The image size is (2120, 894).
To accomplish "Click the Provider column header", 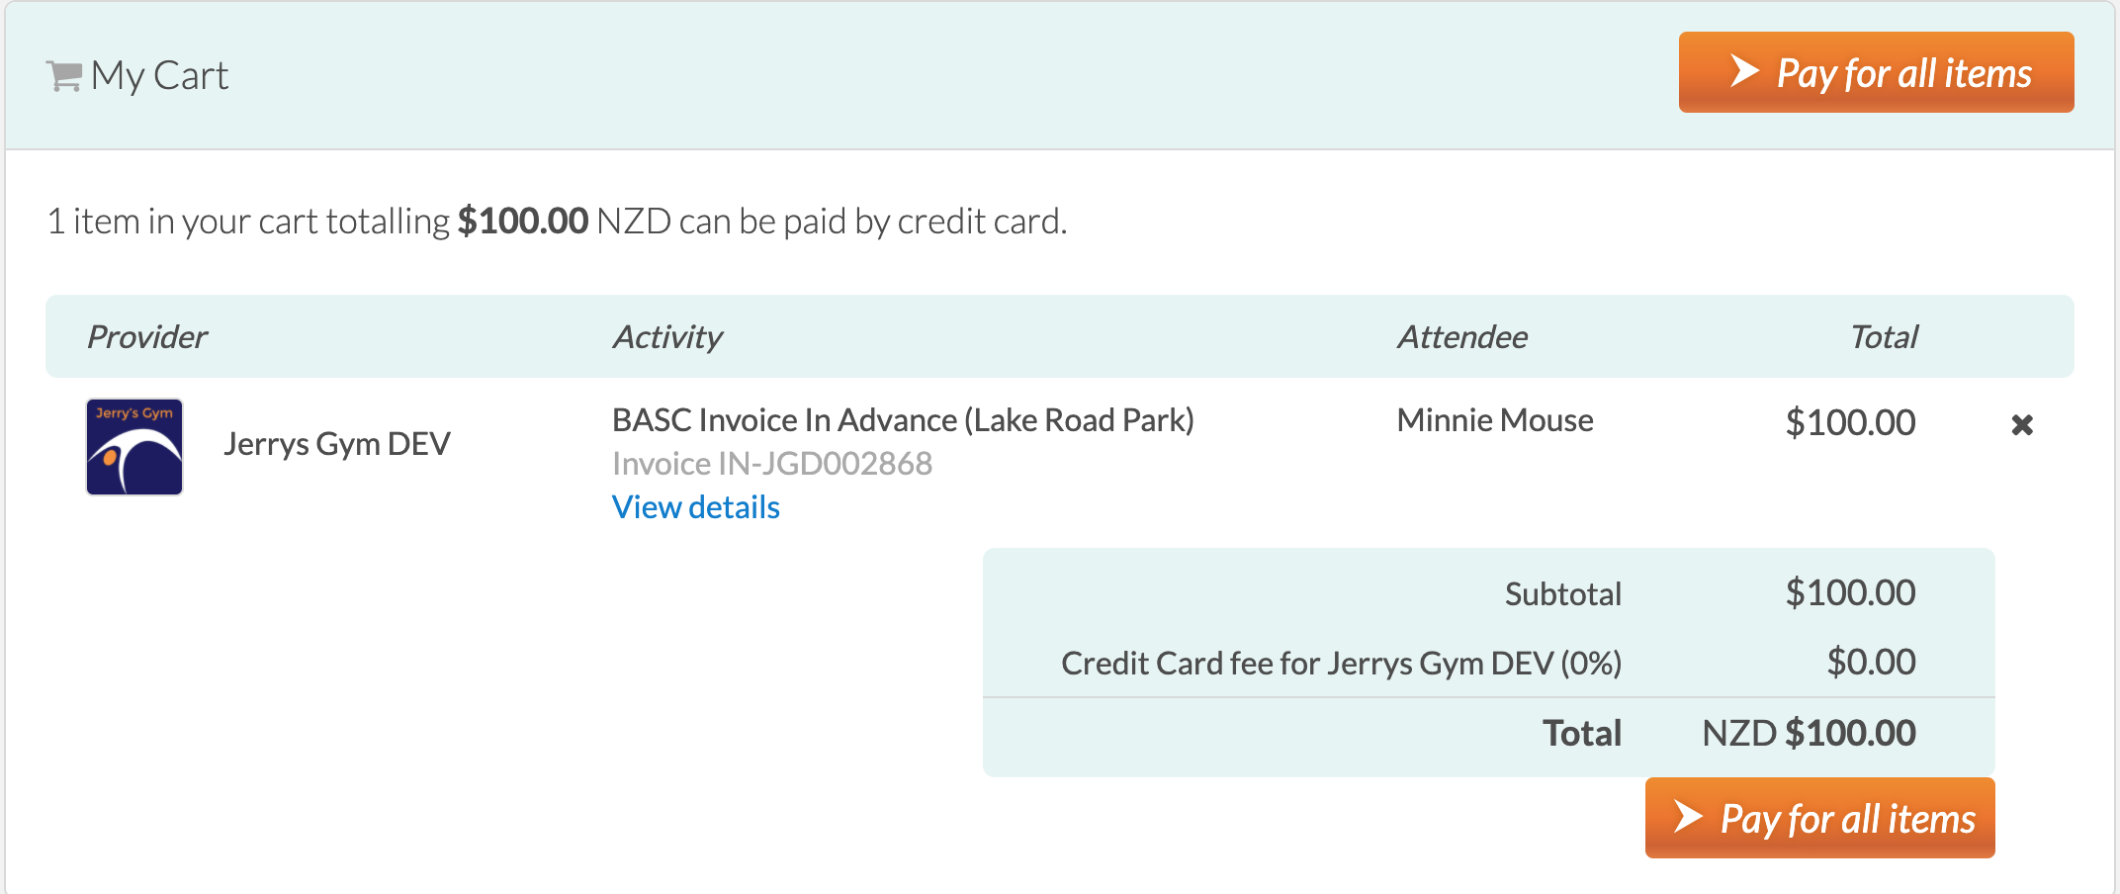I will 147,337.
